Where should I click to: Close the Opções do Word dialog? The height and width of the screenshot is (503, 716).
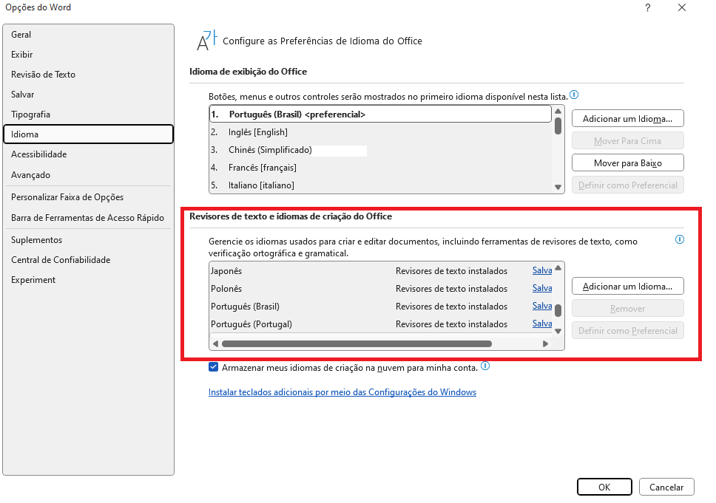coord(682,7)
